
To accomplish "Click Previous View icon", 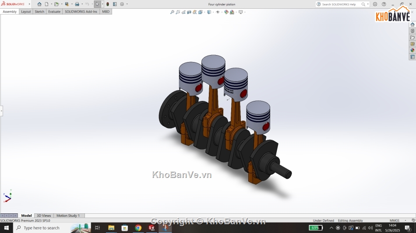I will click(x=183, y=12).
